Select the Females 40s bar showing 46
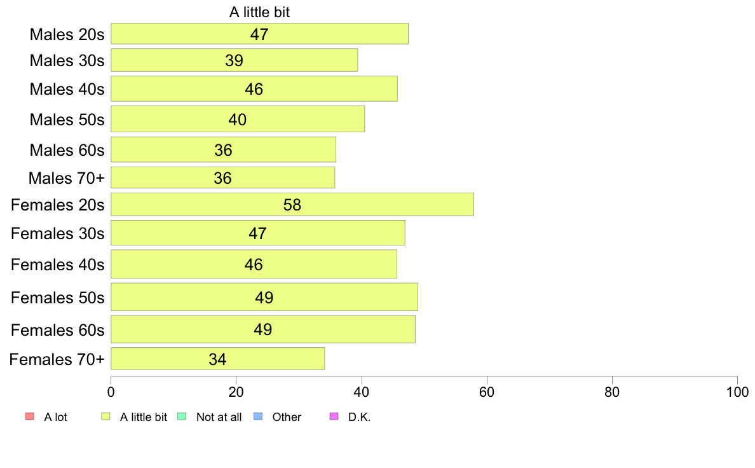 [254, 264]
